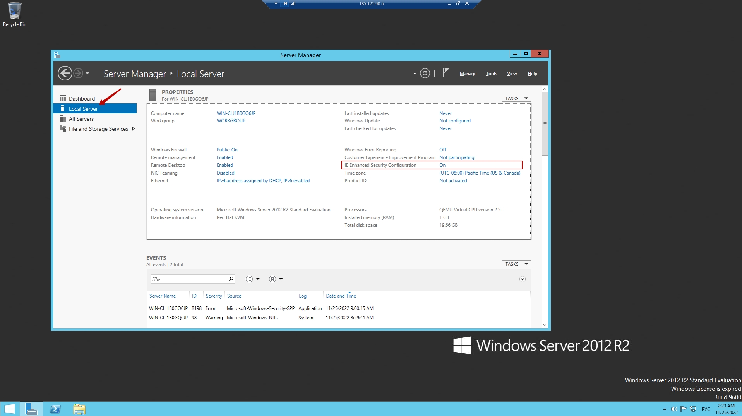Click the forward navigation arrow
This screenshot has height=416, width=742.
coord(78,73)
